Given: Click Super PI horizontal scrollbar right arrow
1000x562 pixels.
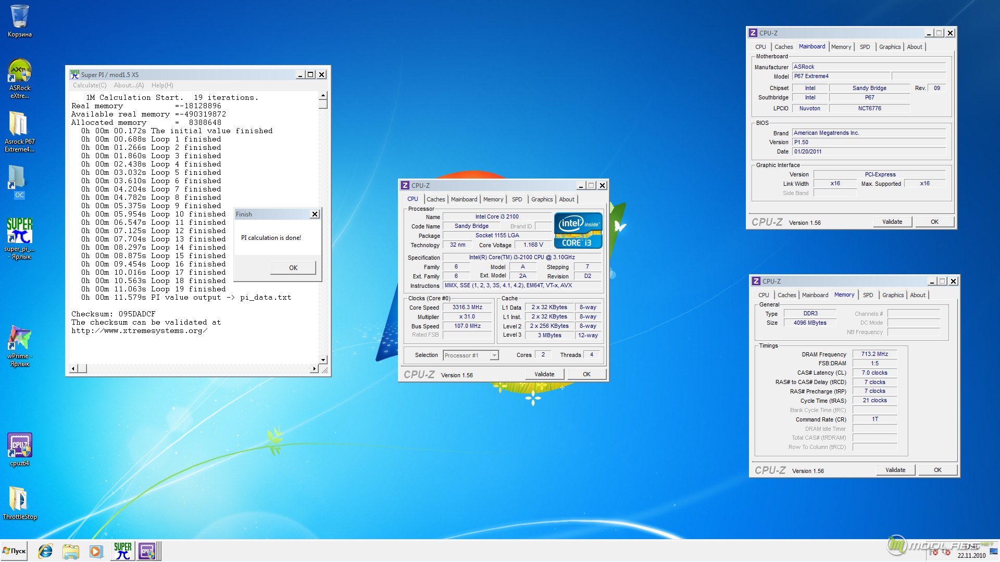Looking at the screenshot, I should (314, 368).
